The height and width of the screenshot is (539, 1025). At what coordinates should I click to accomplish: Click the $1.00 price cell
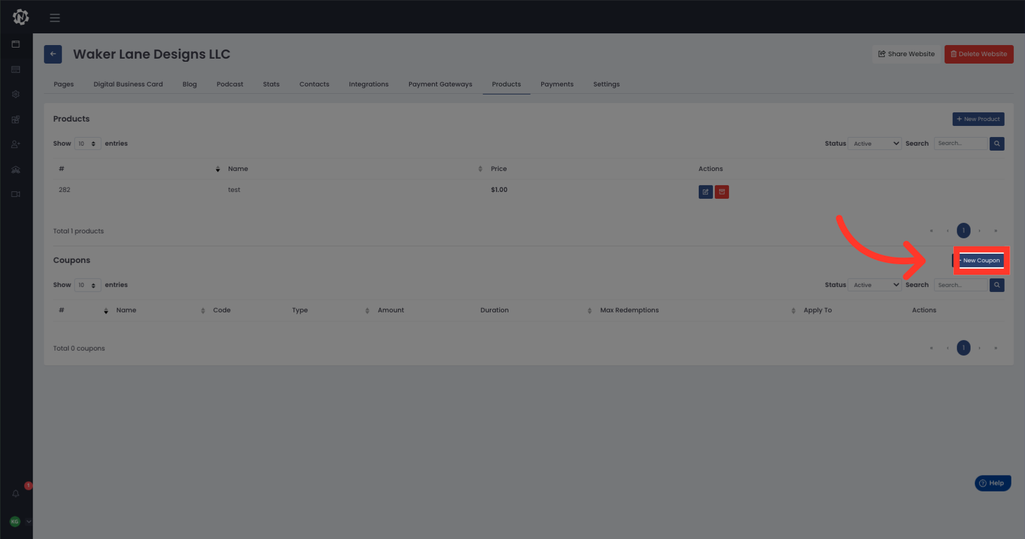499,190
